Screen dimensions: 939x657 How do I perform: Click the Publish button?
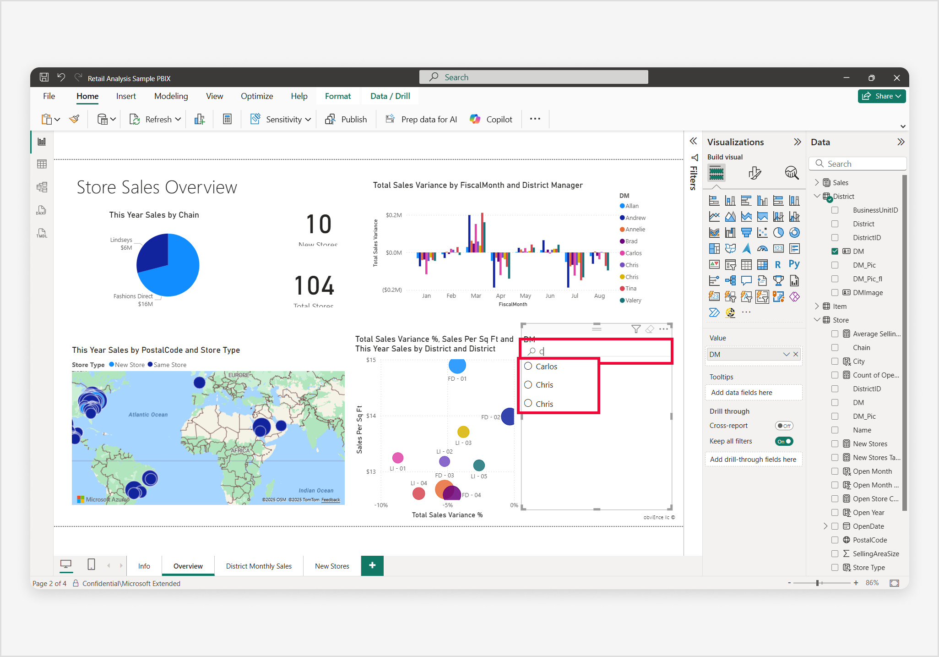tap(346, 119)
